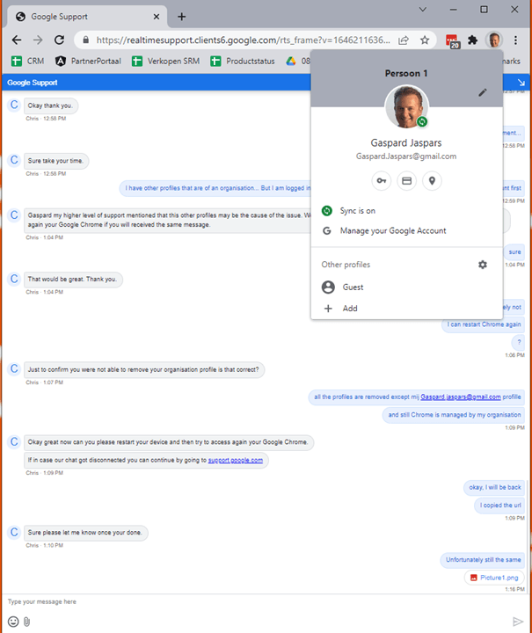Screen dimensions: 532x633
Task: Click the Gaspard.jaspars@gmail.com link in chat
Action: [461, 397]
